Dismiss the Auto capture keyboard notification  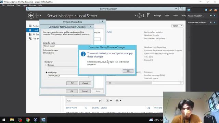point(215,22)
